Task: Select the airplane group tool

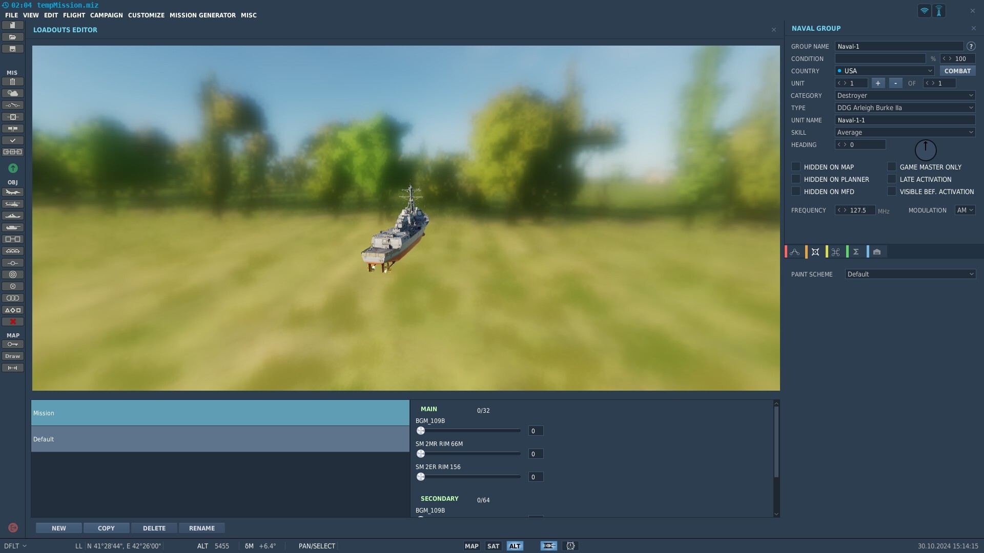Action: point(13,192)
